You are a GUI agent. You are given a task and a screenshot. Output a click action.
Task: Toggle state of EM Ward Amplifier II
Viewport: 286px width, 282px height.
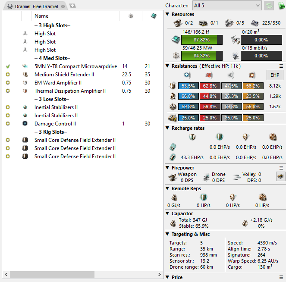[8, 83]
